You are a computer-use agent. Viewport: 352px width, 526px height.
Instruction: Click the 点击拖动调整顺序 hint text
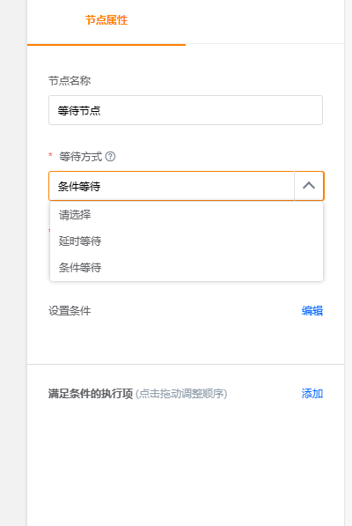(x=181, y=393)
